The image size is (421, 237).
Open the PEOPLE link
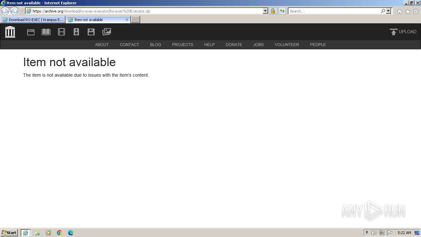coord(318,45)
